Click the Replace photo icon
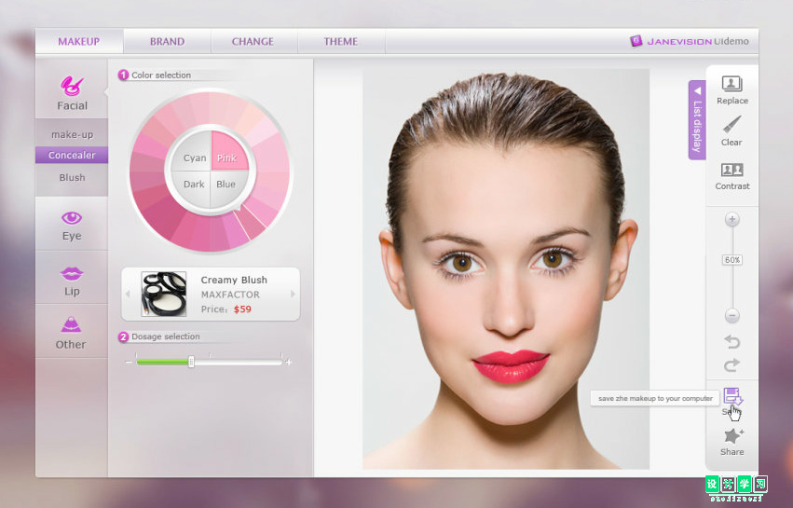Screen dimensions: 793x508 [x=731, y=84]
